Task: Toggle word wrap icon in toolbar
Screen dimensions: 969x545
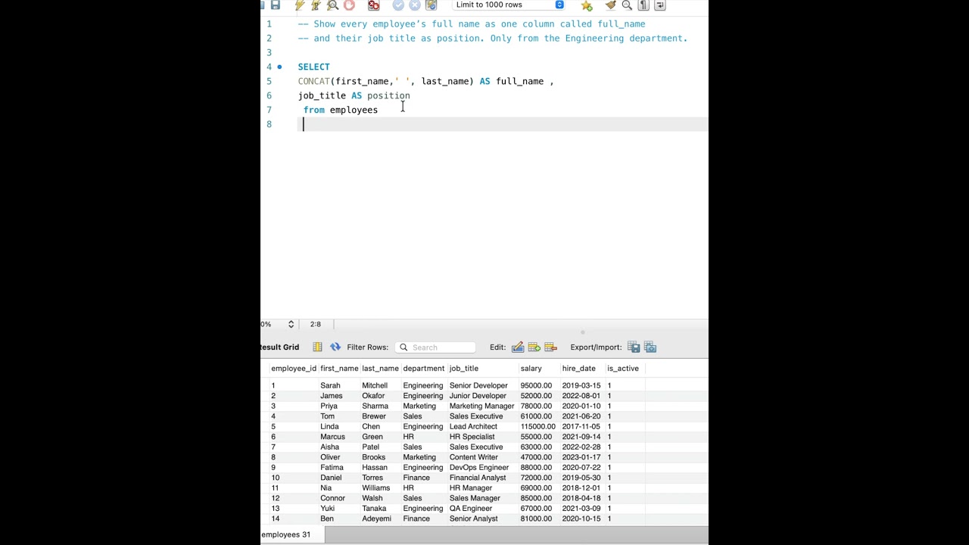Action: (660, 5)
